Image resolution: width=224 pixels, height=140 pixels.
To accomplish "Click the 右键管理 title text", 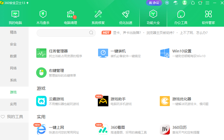I will [56, 70].
